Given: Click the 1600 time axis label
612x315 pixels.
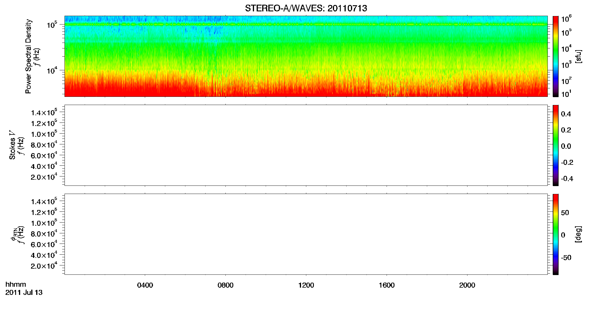Looking at the screenshot, I should tap(387, 285).
